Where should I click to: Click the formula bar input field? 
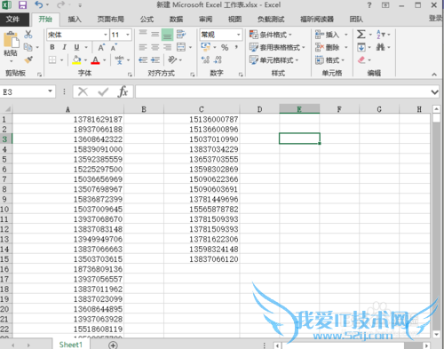[282, 91]
